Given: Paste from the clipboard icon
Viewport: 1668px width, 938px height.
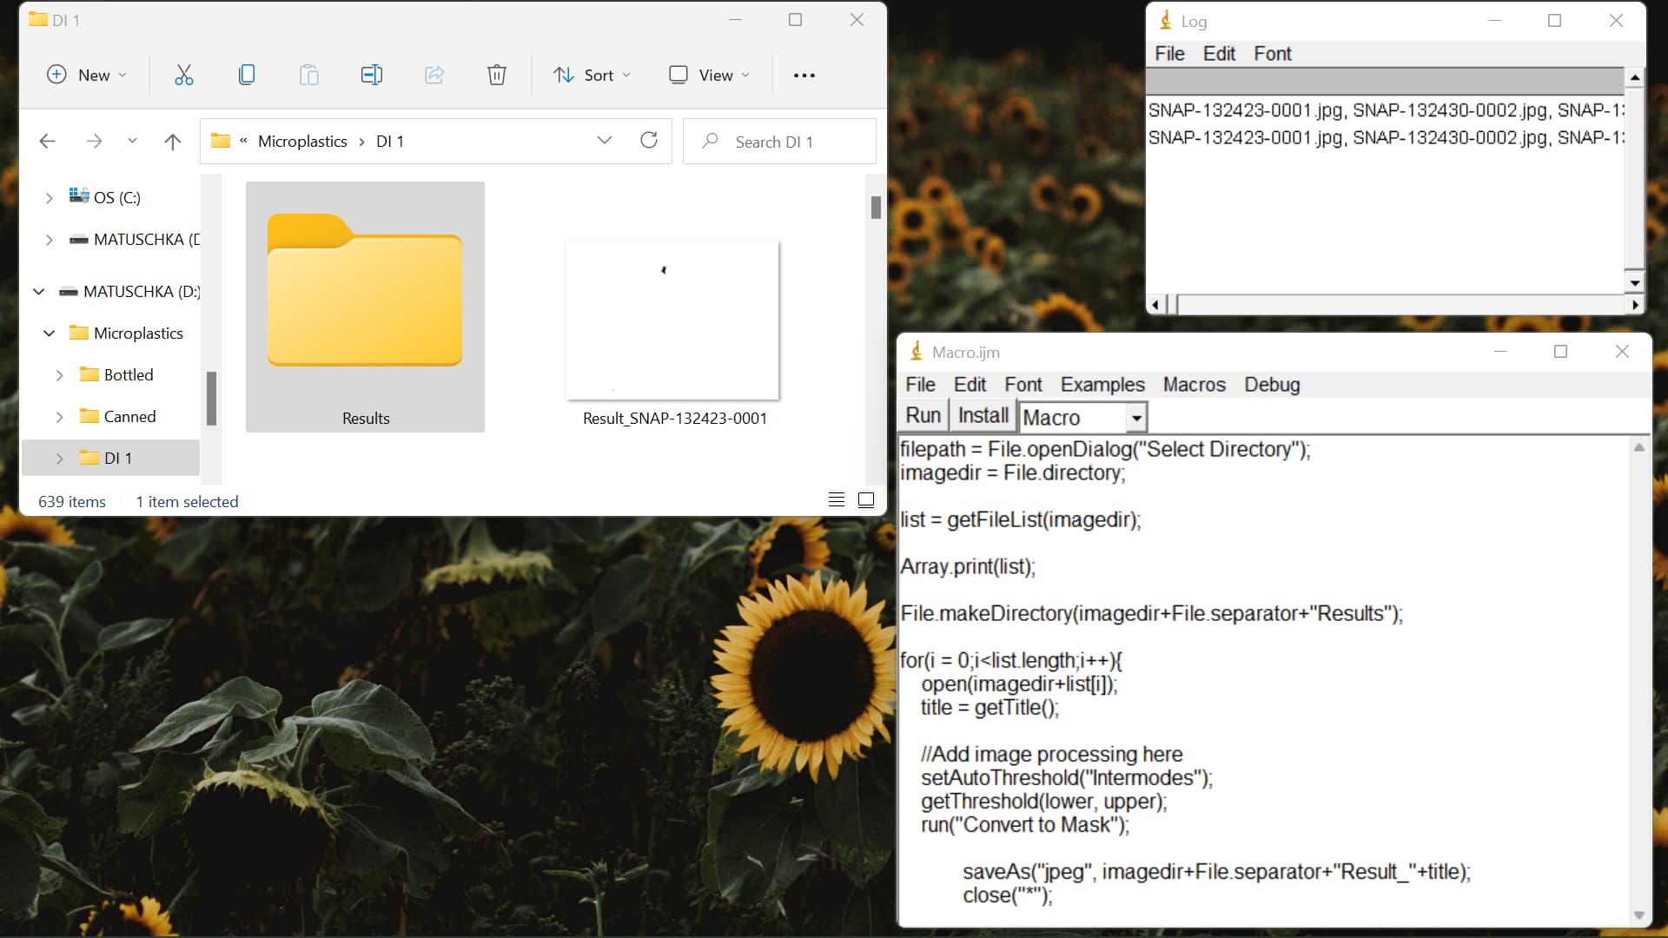Looking at the screenshot, I should [309, 75].
